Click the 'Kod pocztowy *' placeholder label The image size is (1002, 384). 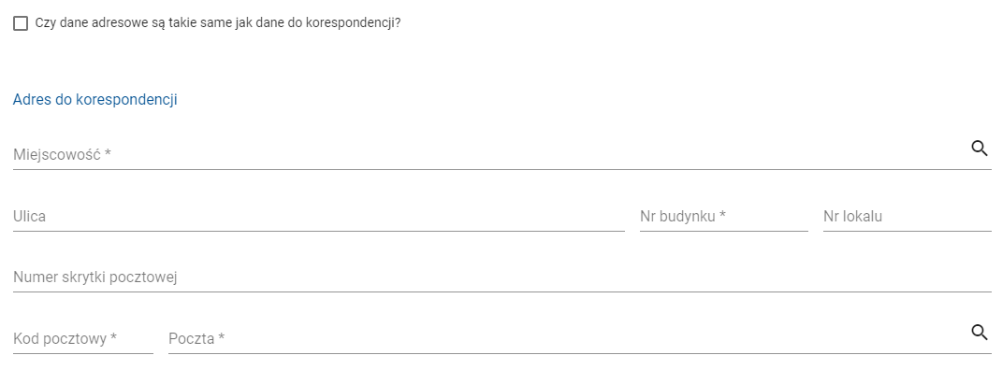pos(65,338)
